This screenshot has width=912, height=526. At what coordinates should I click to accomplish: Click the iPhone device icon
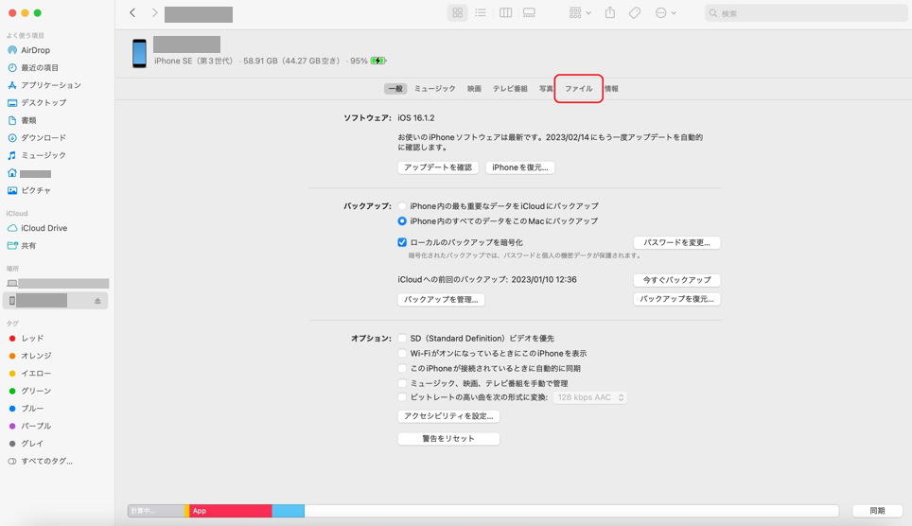(139, 53)
